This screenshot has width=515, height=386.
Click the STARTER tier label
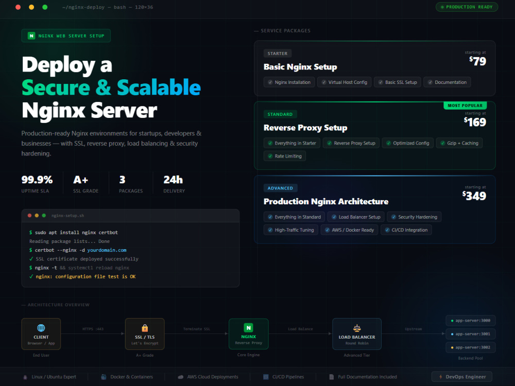pos(278,54)
